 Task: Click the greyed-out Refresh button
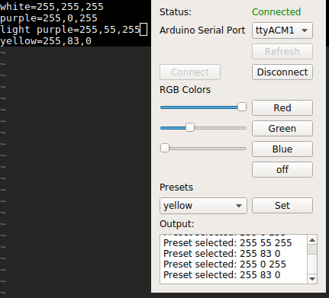click(282, 52)
